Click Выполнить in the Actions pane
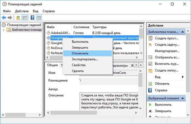The width and height of the screenshot is (191, 124). tap(163, 105)
